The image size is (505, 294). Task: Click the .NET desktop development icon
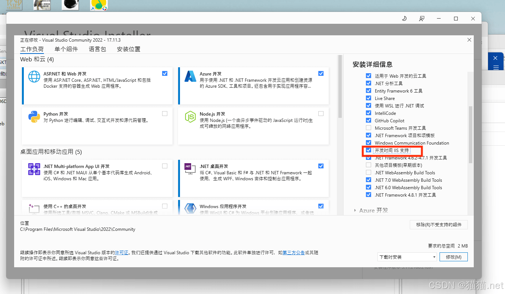pyautogui.click(x=190, y=169)
